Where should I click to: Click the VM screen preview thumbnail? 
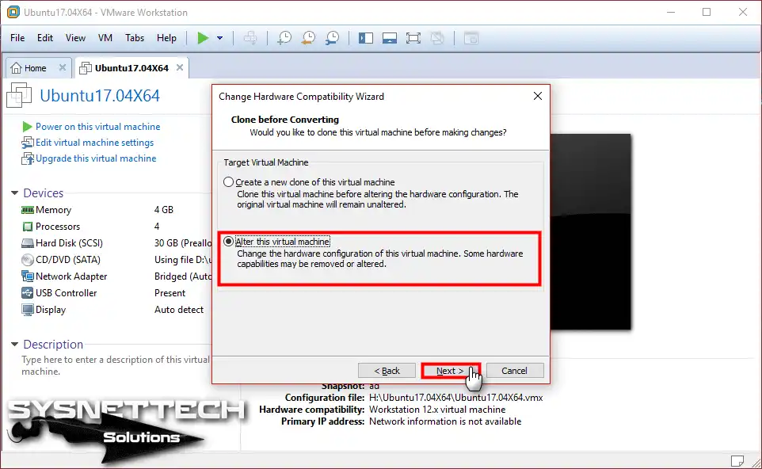590,232
